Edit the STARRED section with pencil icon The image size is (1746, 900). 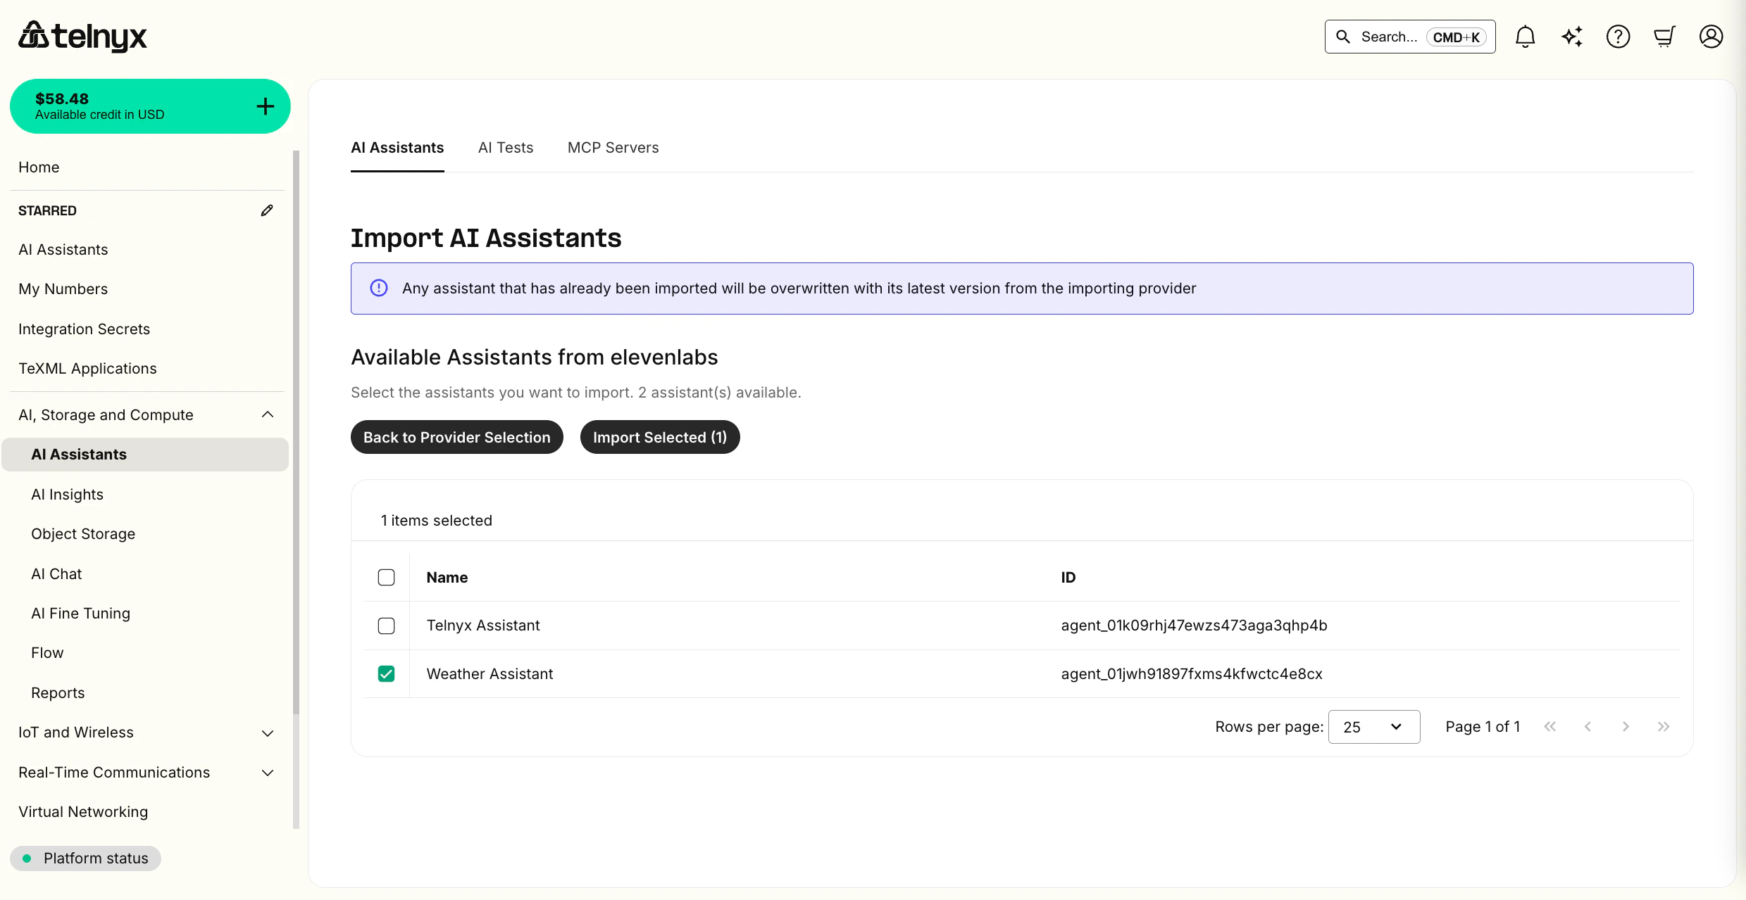click(x=267, y=210)
